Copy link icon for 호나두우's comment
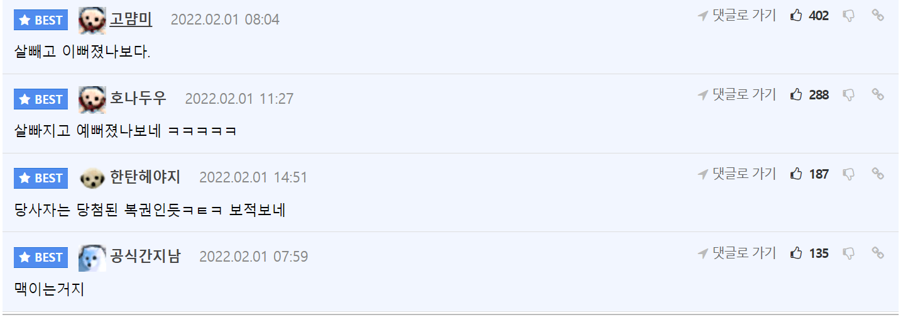The image size is (903, 317). click(878, 95)
